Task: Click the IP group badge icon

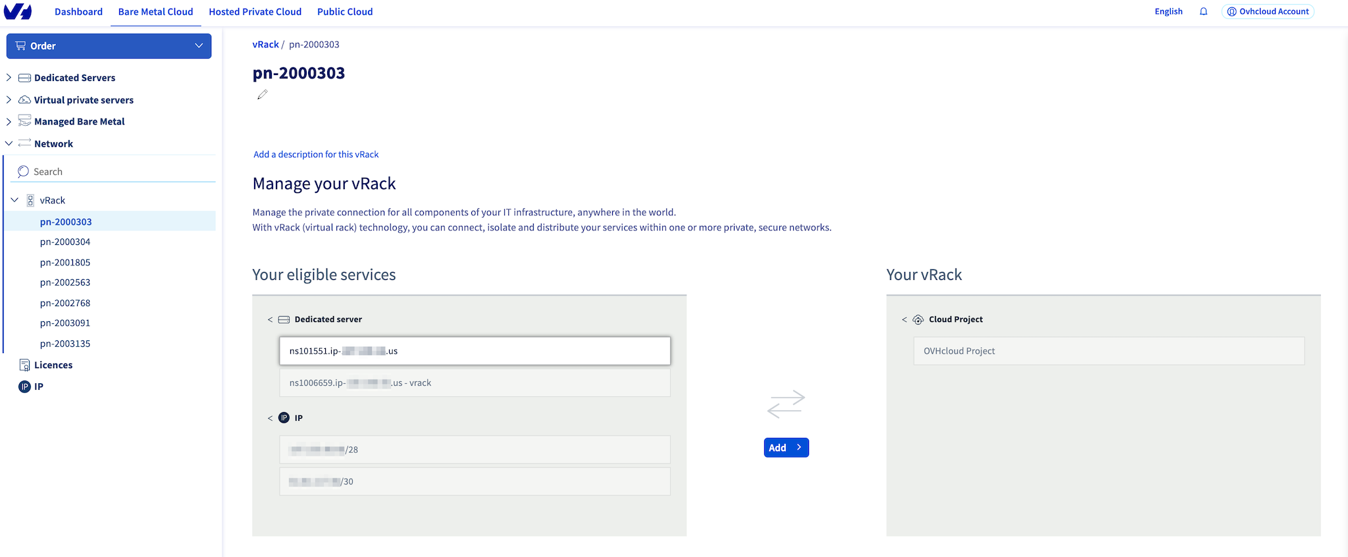Action: [284, 417]
